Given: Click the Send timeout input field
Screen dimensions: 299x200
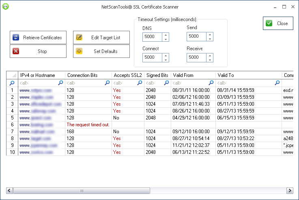Looking at the screenshot, I should [197, 36].
